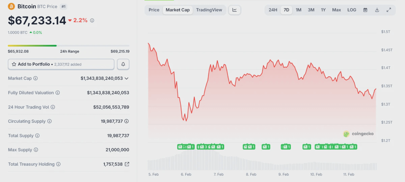Open the Total Treasury Holding external link

coord(127,164)
